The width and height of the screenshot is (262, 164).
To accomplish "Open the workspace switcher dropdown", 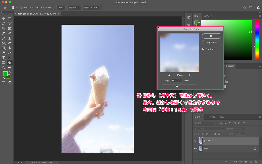I will pyautogui.click(x=251, y=7).
